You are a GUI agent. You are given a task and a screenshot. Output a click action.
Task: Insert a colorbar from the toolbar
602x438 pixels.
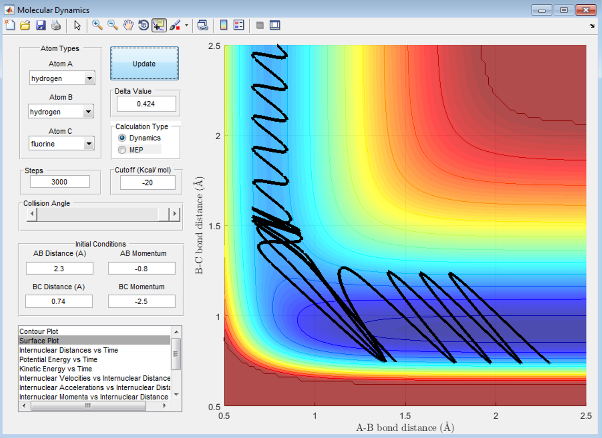(x=224, y=26)
